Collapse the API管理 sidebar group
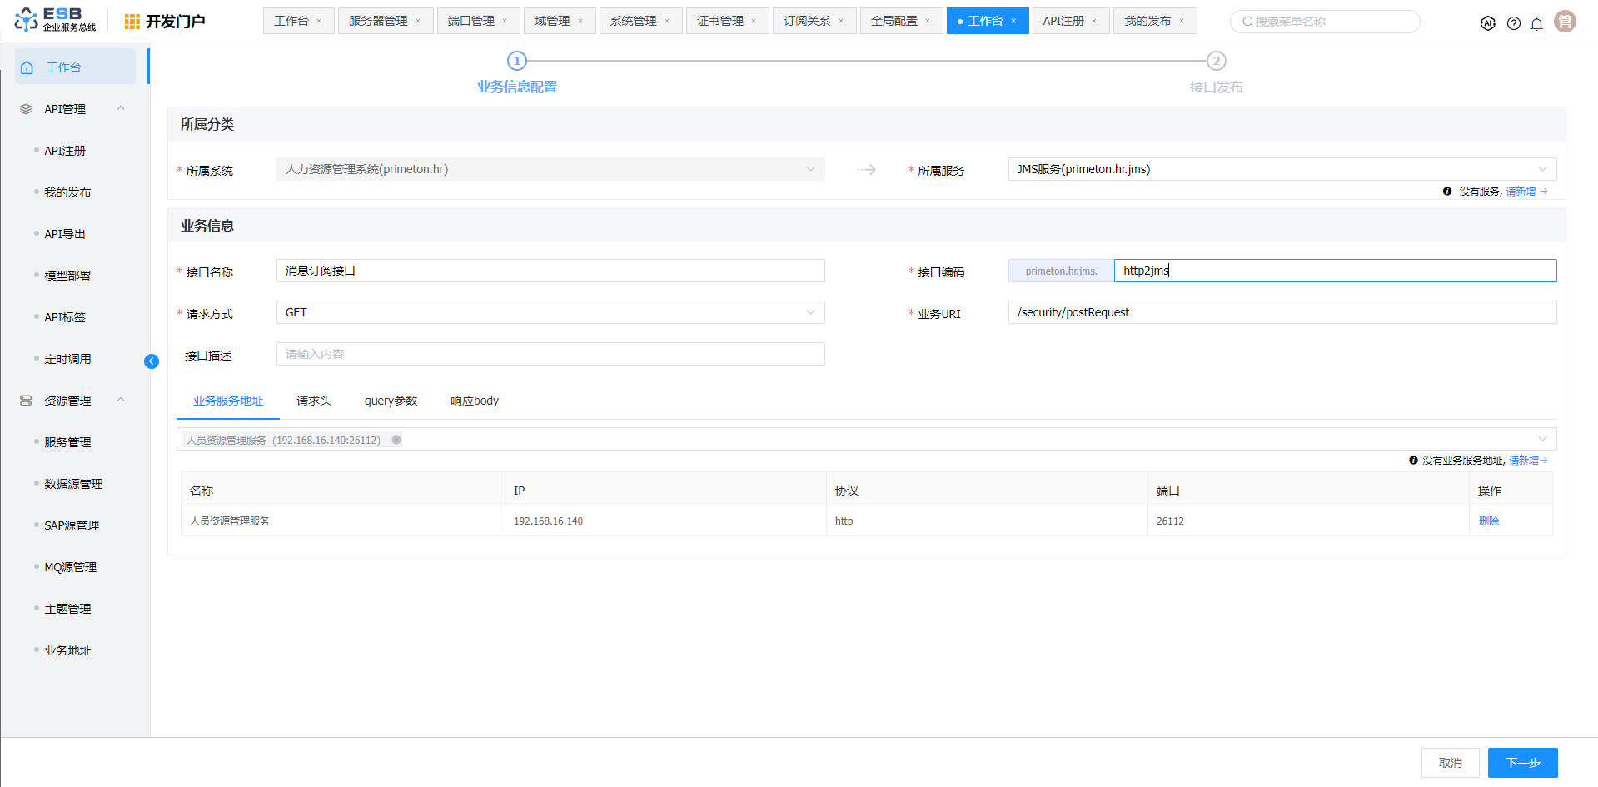 tap(121, 108)
